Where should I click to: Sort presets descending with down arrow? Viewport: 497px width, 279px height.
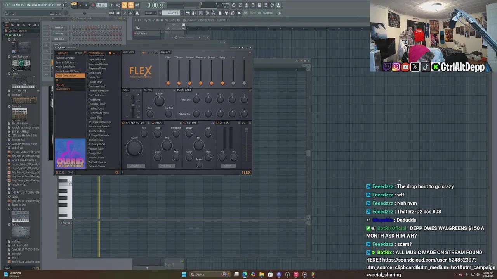click(x=118, y=53)
